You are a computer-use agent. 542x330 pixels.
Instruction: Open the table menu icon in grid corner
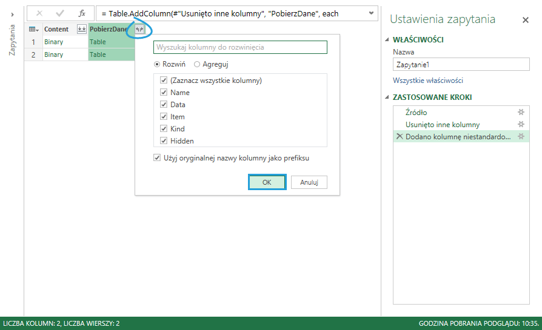point(33,29)
